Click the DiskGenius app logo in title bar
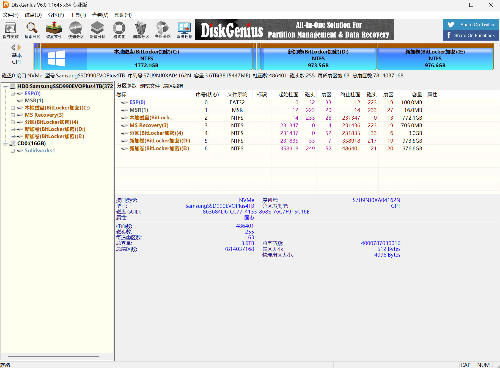The width and height of the screenshot is (500, 368). 6,5
